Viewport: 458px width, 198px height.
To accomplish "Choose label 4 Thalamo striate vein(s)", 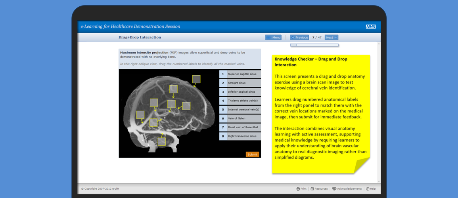I will click(x=240, y=101).
